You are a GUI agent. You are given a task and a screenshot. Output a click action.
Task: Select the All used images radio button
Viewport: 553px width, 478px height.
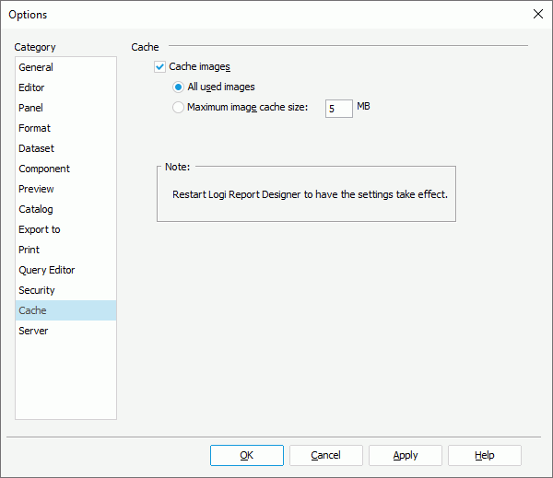(x=178, y=87)
